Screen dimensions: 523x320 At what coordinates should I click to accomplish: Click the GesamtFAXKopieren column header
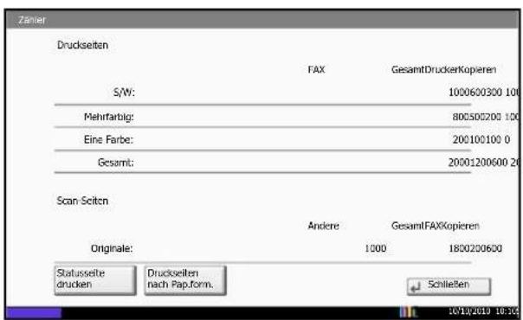436,226
